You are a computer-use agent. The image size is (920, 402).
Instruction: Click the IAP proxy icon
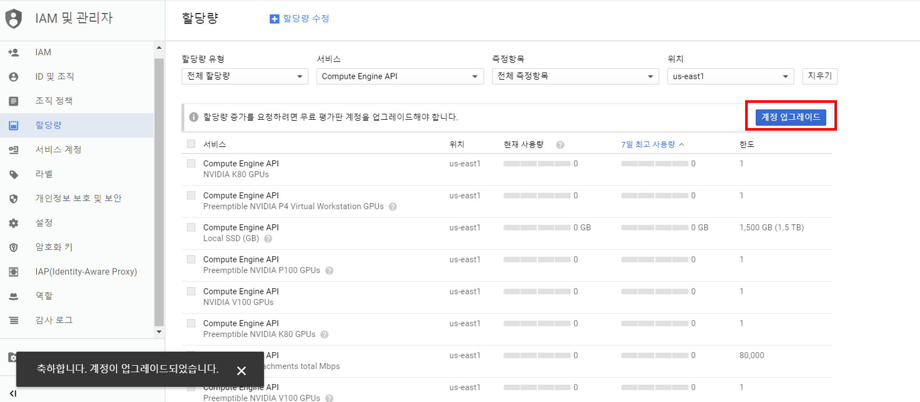[x=14, y=272]
